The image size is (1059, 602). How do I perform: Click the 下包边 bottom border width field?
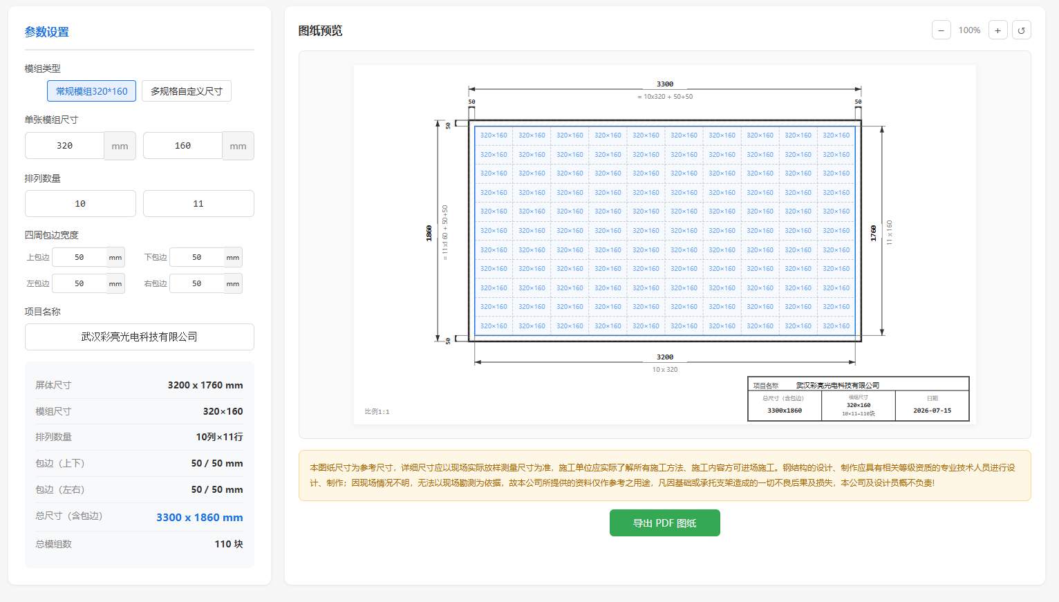pos(197,257)
